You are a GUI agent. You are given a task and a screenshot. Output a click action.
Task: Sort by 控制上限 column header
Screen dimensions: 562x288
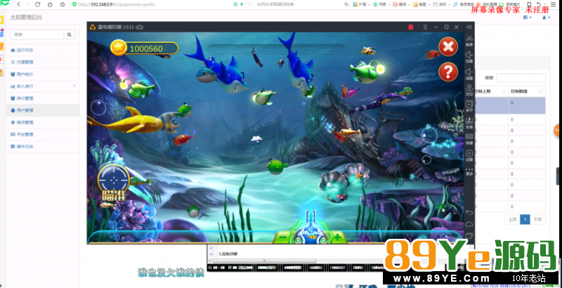(491, 91)
